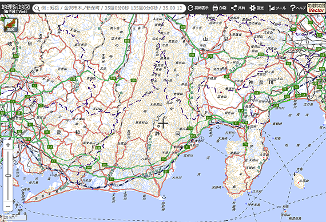Image resolution: width=326 pixels, height=222 pixels.
Task: Click the zoom slider handle
Action: pos(8,176)
